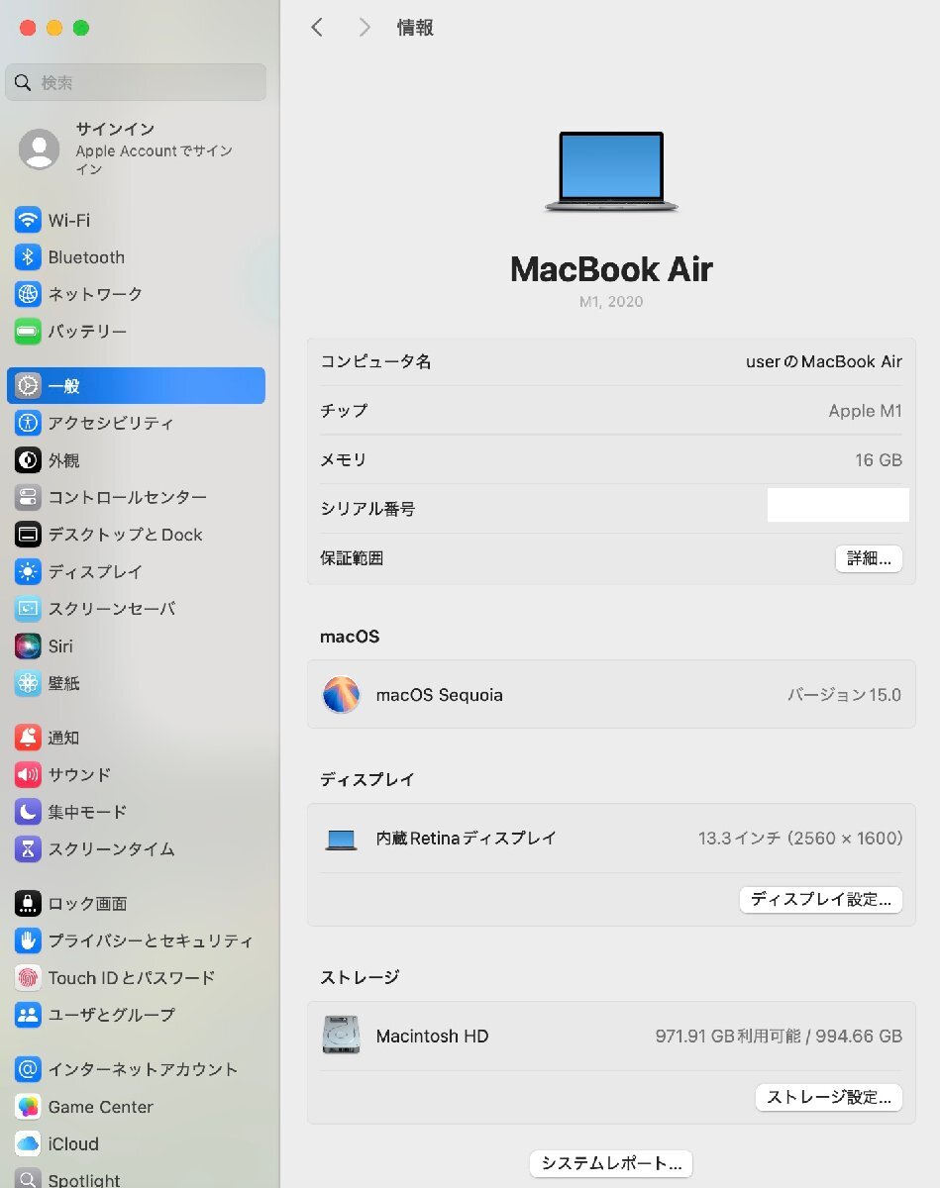The image size is (940, 1188).
Task: Open Touch IDとパスワード fingerprint icon
Action: click(28, 977)
